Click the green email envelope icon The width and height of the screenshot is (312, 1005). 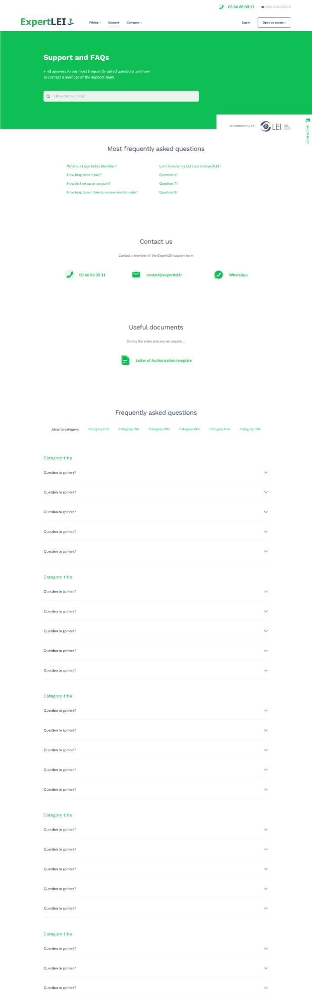136,275
